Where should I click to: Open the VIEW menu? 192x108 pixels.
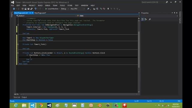click(24, 5)
